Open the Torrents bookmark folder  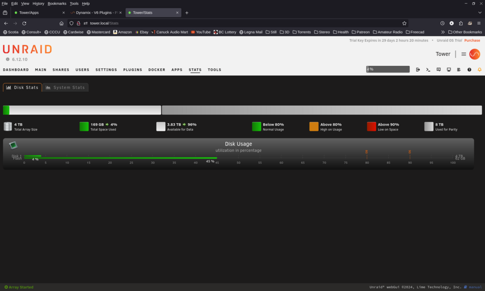pyautogui.click(x=302, y=32)
